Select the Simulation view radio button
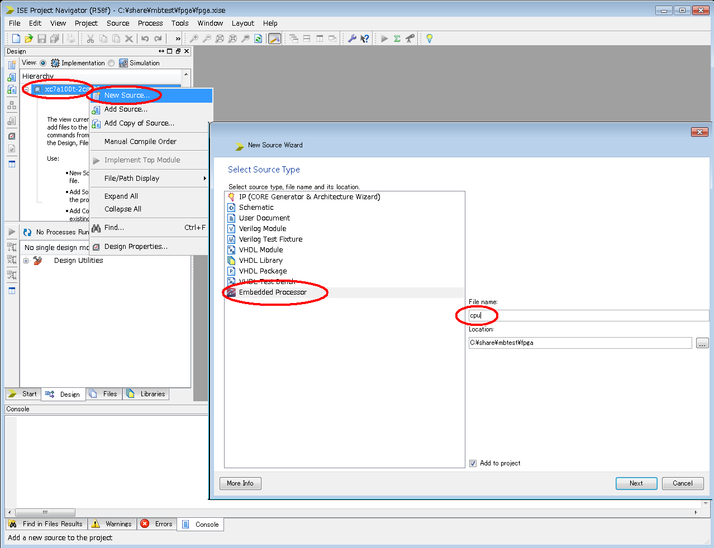This screenshot has height=548, width=714. pyautogui.click(x=111, y=63)
